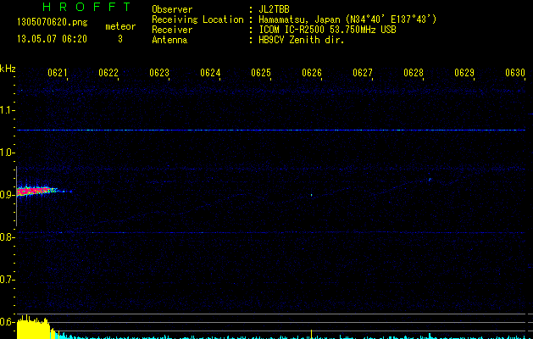This screenshot has width=533, height=339.
Task: Click the 0.9 frequency axis label
Action: pos(8,195)
